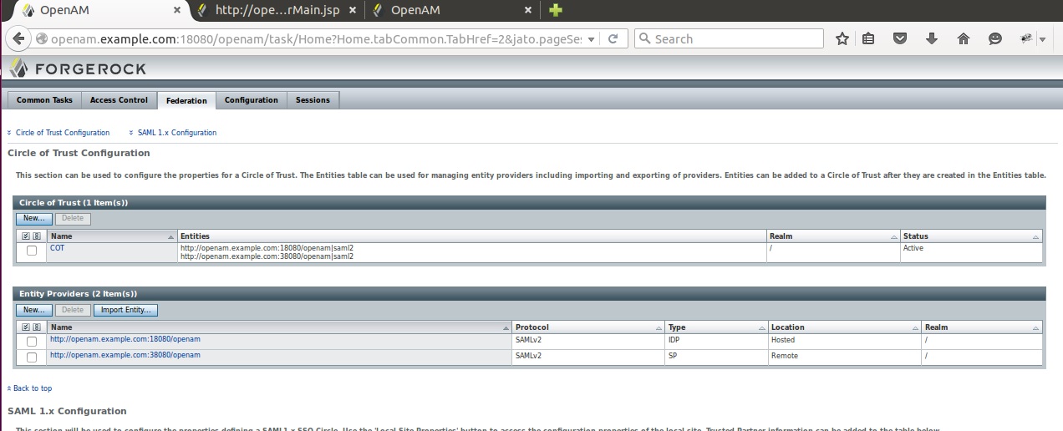Go back with the browser back arrow
The image size is (1063, 431).
(19, 38)
